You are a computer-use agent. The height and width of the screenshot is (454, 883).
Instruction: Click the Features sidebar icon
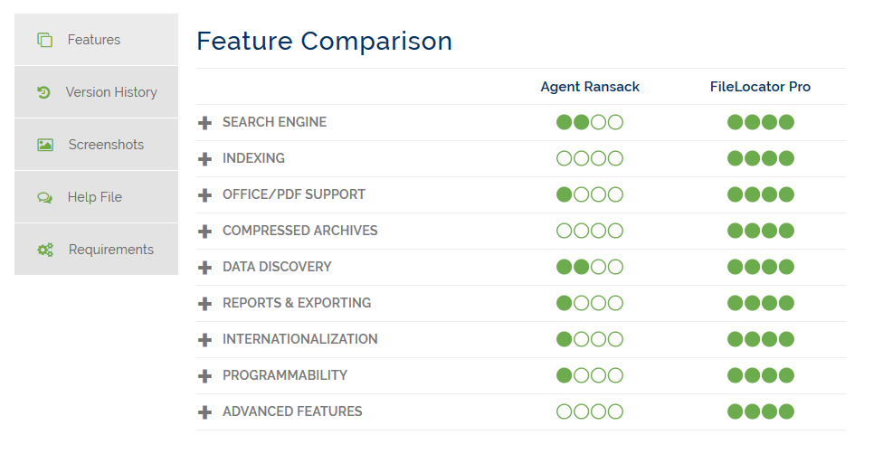click(44, 40)
